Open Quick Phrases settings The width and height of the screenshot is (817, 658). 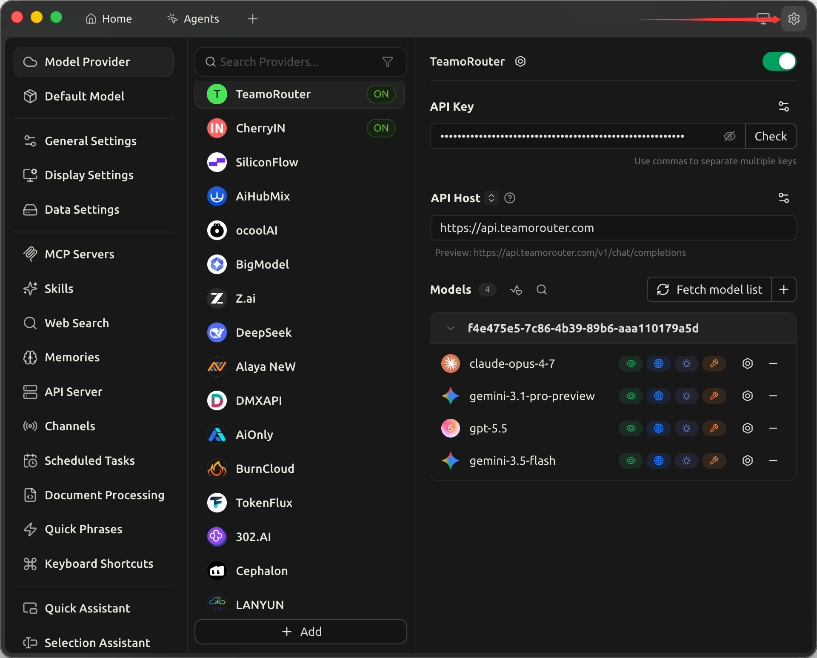point(94,529)
